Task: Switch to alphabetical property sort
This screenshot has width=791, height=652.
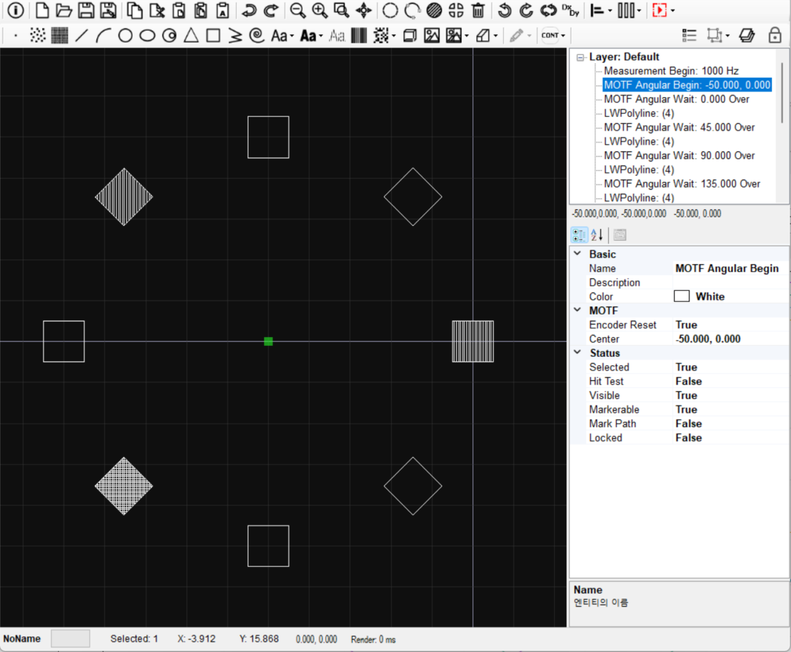Action: (597, 235)
